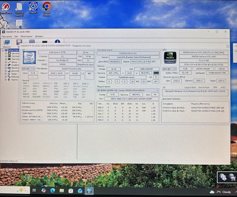The image size is (237, 197).
Task: Open Microsoft Edge from the taskbar
Action: click(53, 191)
